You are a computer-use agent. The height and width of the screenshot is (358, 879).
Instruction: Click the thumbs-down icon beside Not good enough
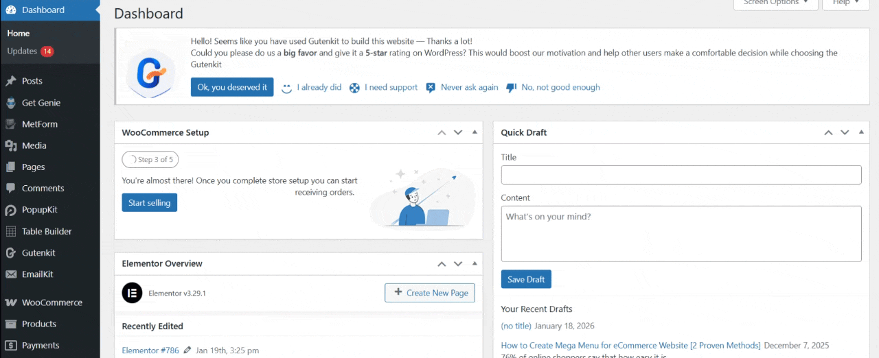point(511,88)
